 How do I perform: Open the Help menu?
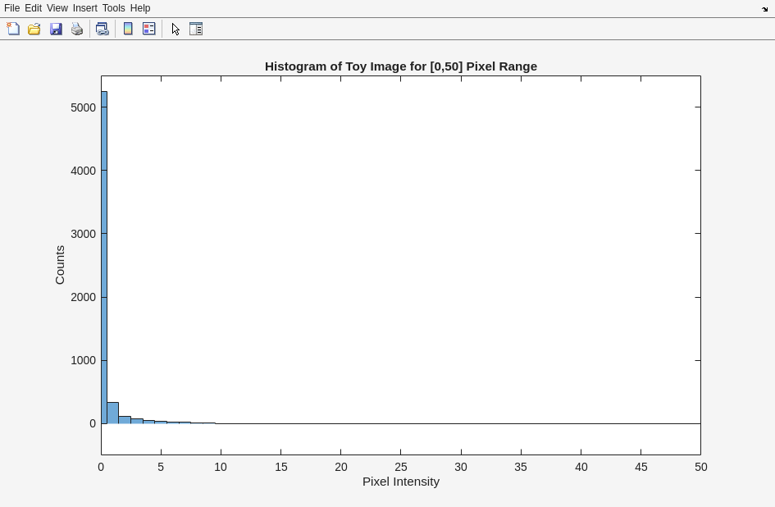tap(140, 8)
